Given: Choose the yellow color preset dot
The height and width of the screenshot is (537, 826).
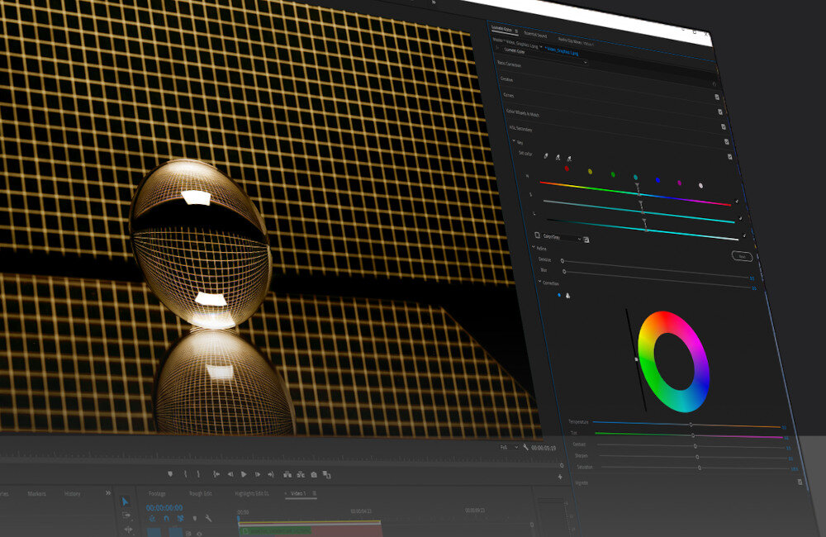Looking at the screenshot, I should (590, 172).
